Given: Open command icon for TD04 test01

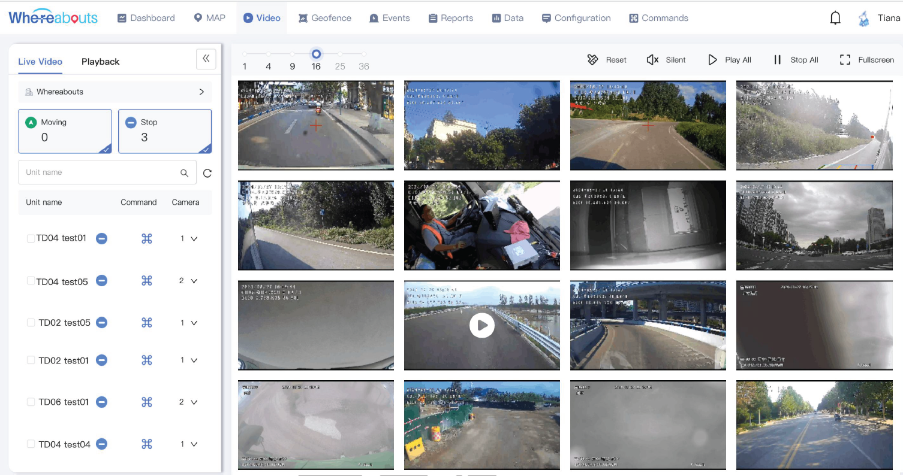Looking at the screenshot, I should tap(147, 239).
